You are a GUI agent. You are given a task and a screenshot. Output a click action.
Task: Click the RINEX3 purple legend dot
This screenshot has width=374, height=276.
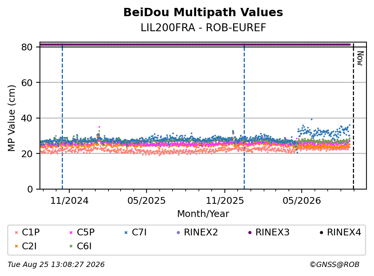[x=250, y=232]
